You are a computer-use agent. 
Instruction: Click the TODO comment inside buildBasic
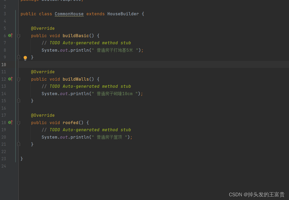[86, 43]
